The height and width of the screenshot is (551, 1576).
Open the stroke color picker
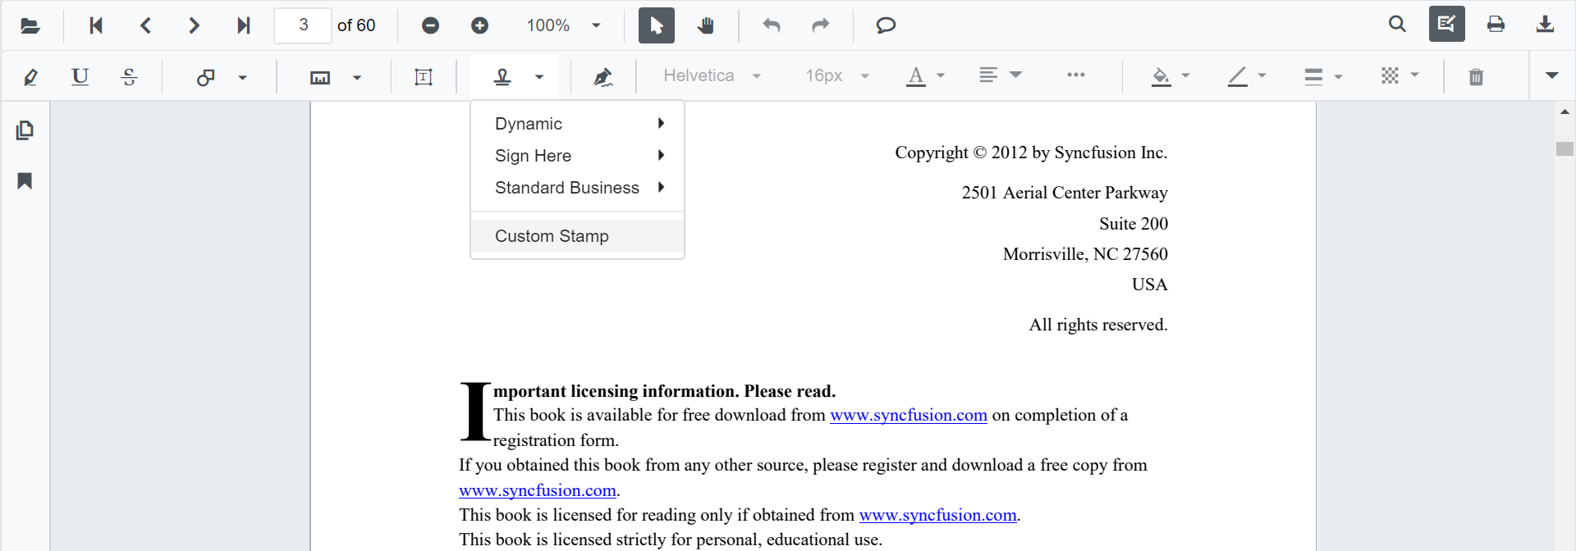pyautogui.click(x=1247, y=76)
